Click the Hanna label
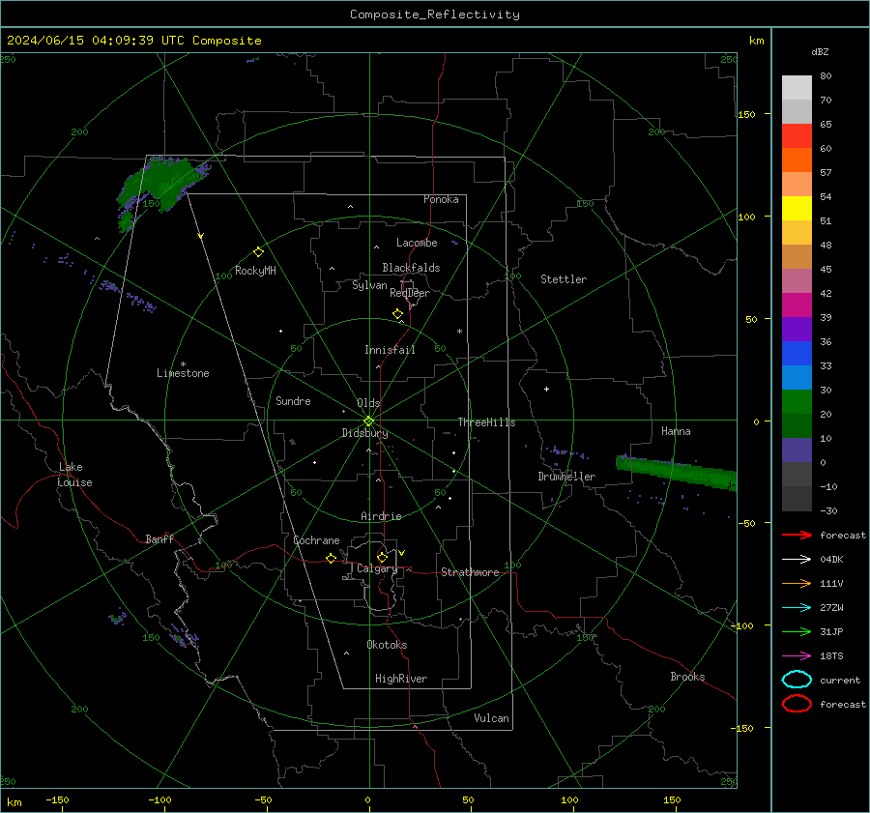 tap(676, 431)
